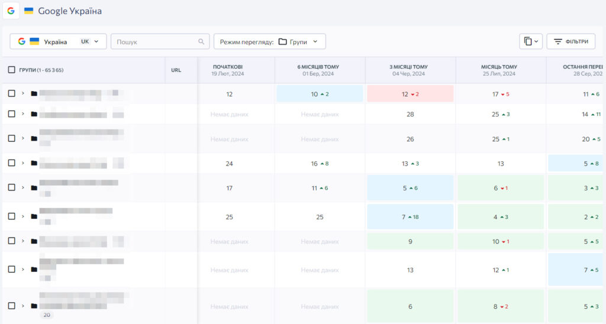The image size is (606, 324).
Task: Toggle the select-all ГРУПИ header checkbox
Action: pyautogui.click(x=11, y=70)
